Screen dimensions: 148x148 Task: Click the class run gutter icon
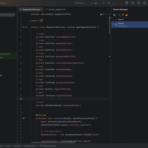(24, 27)
